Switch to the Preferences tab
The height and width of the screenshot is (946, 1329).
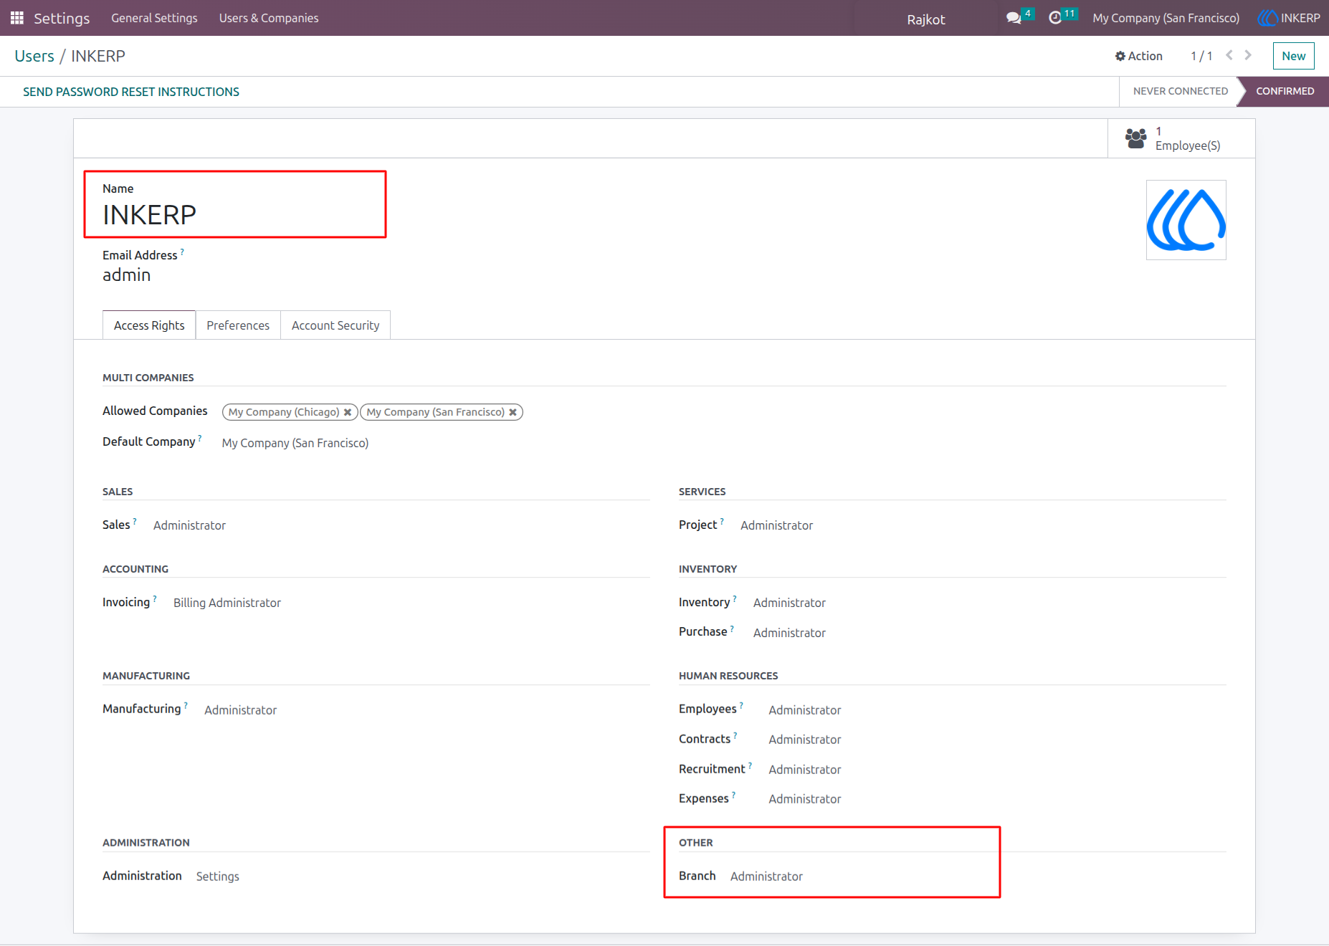pos(238,325)
